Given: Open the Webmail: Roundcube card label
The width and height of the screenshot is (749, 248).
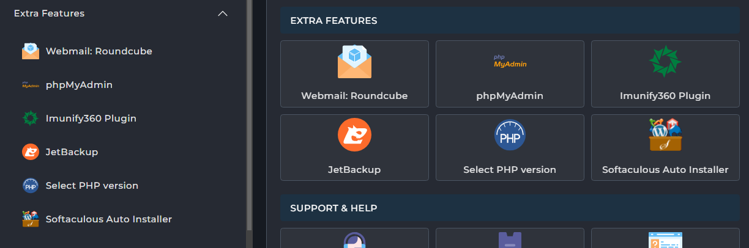Looking at the screenshot, I should [x=354, y=96].
